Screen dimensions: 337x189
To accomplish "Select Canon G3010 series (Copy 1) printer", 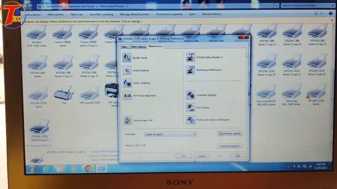I will (88, 36).
